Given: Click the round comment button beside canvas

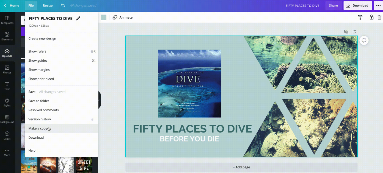Looking at the screenshot, I should pyautogui.click(x=364, y=41).
